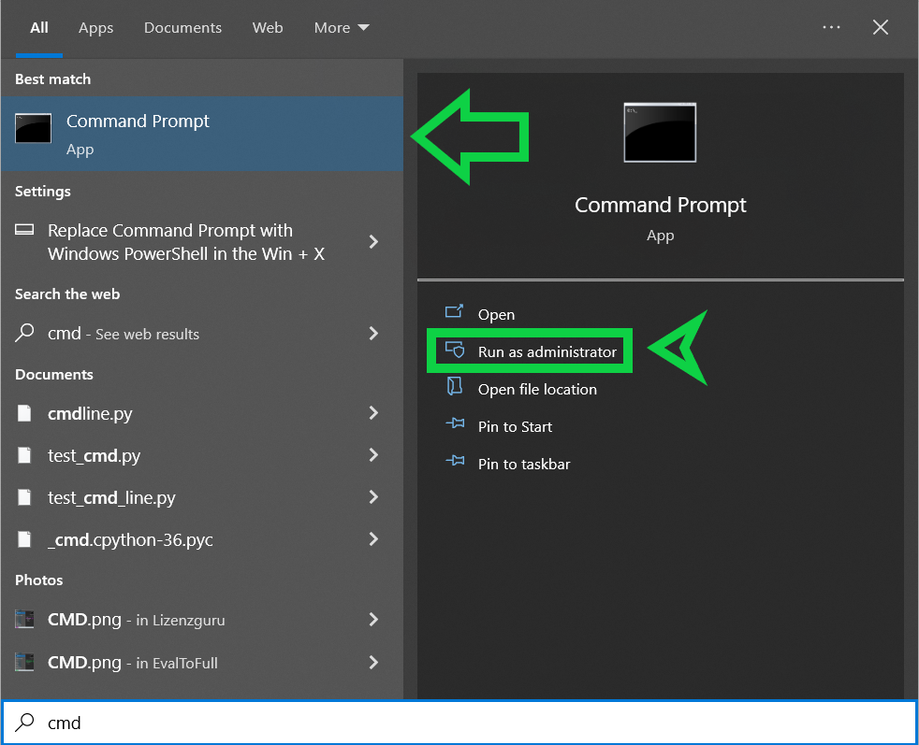919x745 pixels.
Task: Click the file icon of test_cmd.py
Action: [x=24, y=454]
